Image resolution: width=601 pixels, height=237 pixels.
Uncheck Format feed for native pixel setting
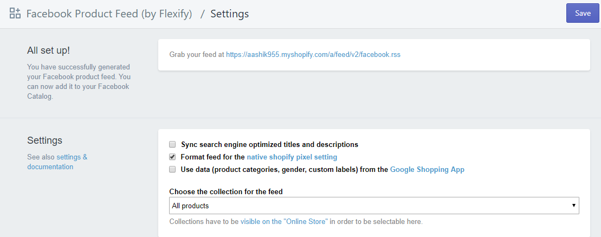(x=172, y=157)
